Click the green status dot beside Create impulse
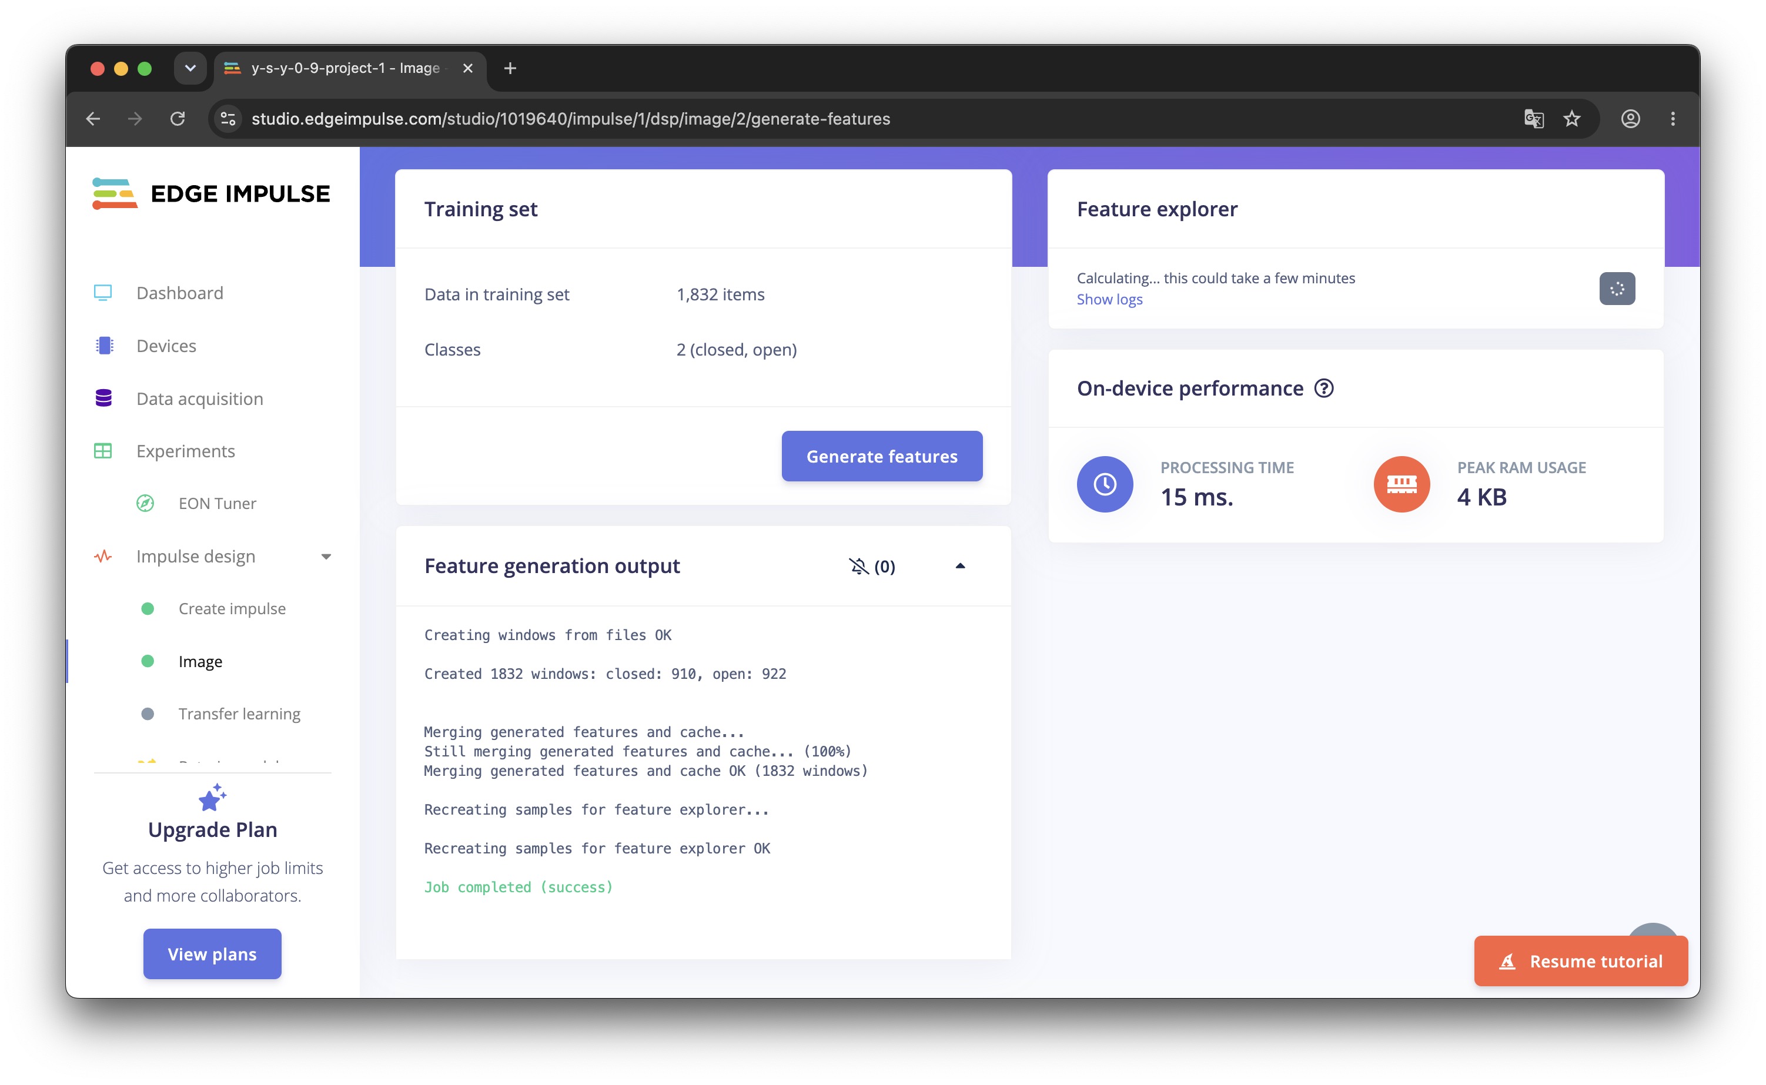 click(147, 608)
